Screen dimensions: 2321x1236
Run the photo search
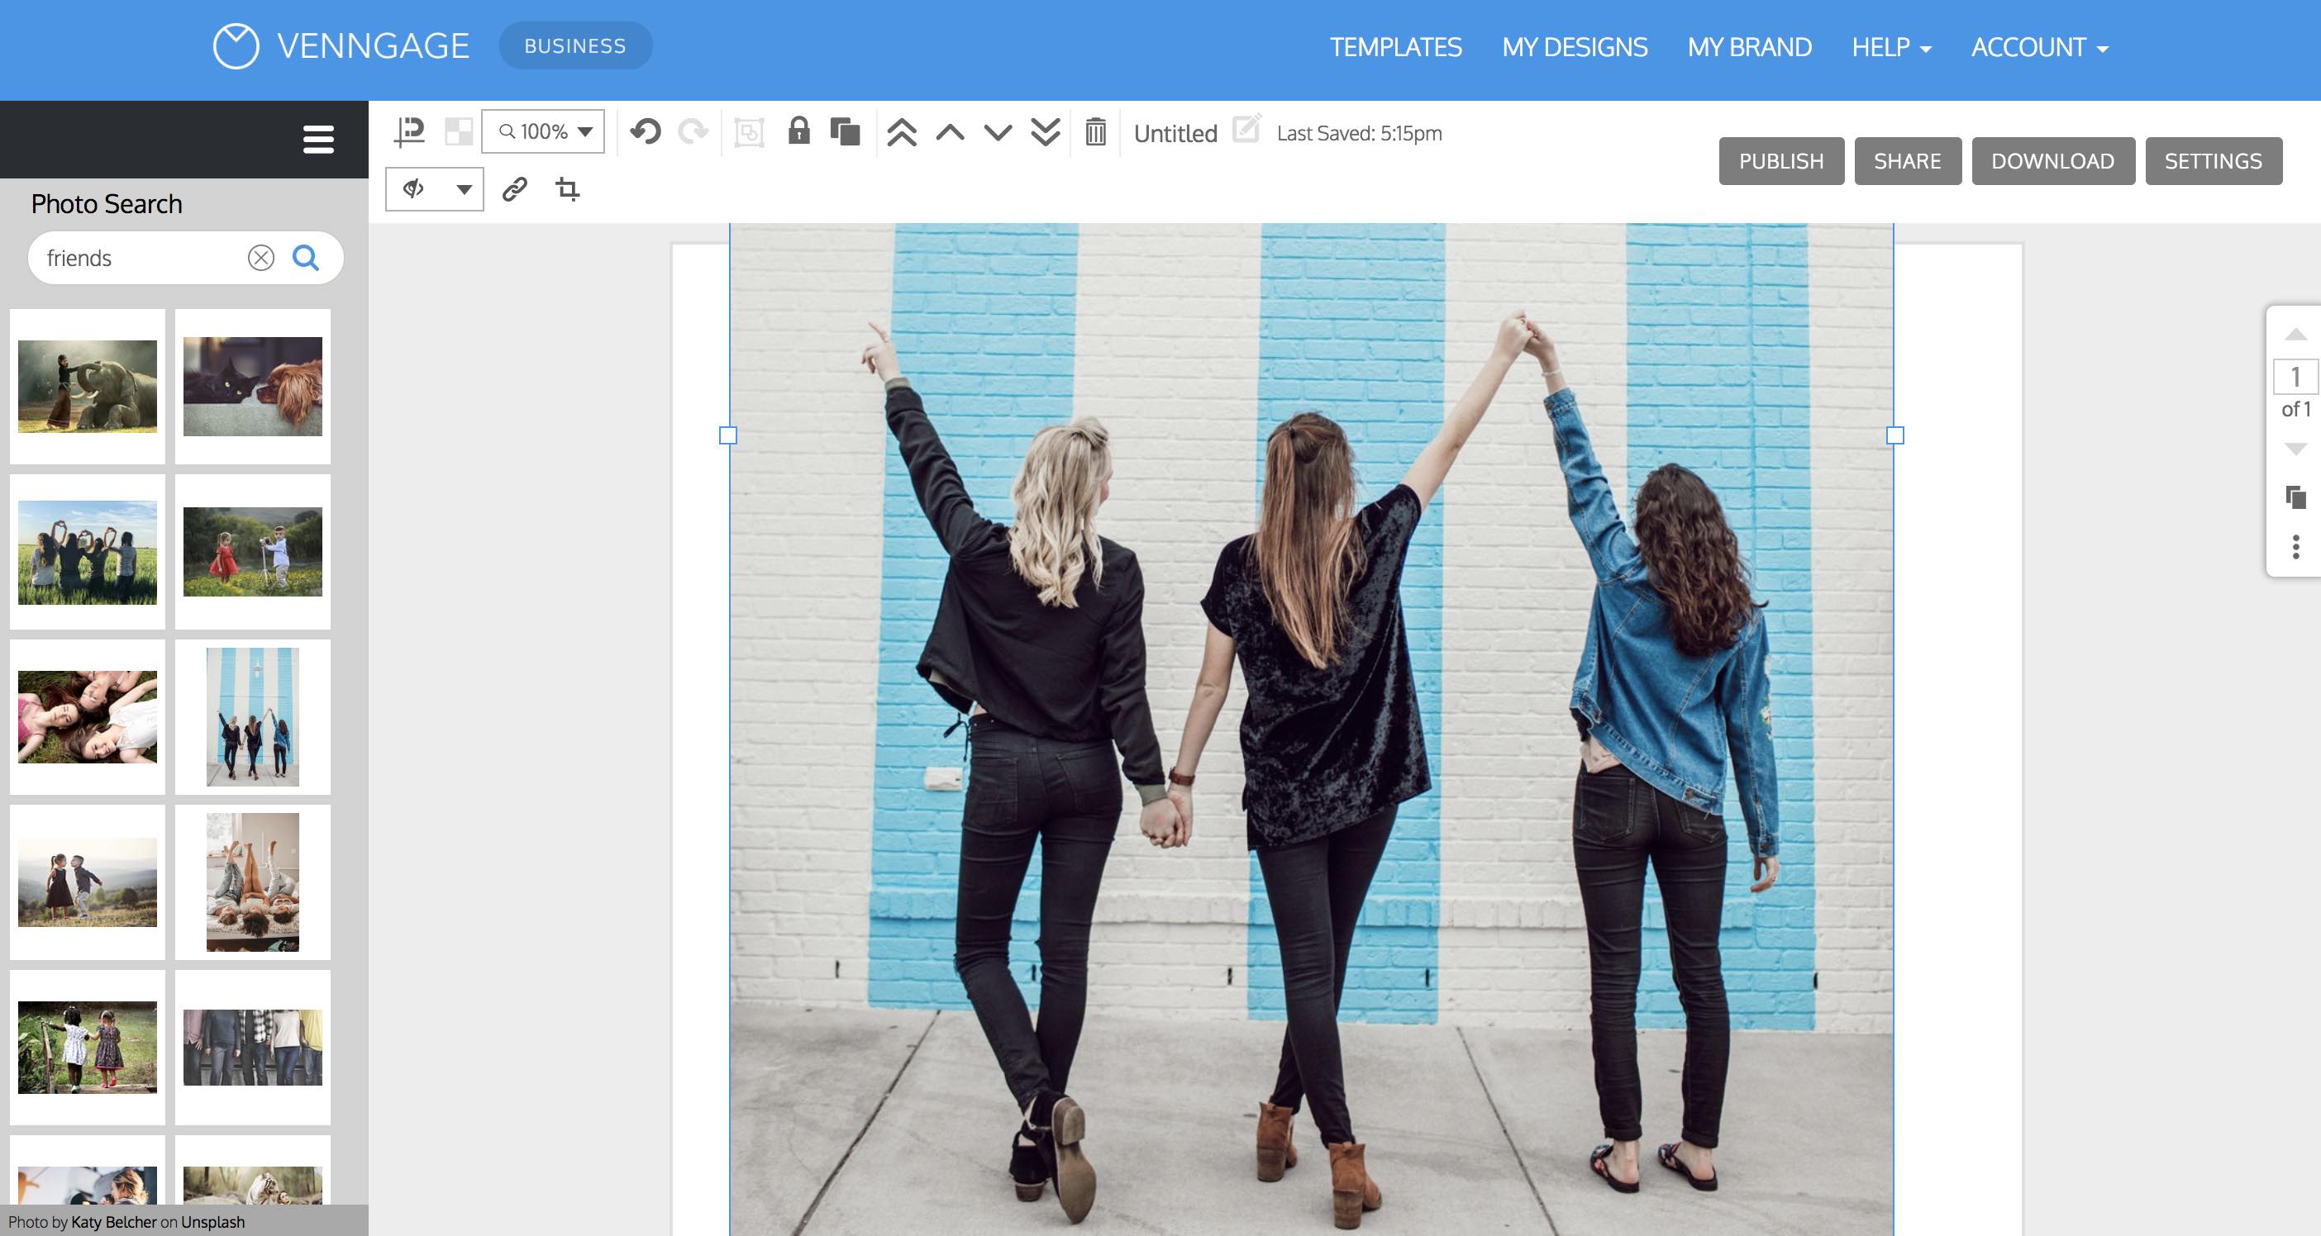pyautogui.click(x=307, y=259)
